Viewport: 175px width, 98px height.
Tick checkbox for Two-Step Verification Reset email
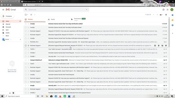(x=26, y=27)
